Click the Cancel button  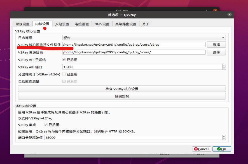click(x=202, y=149)
